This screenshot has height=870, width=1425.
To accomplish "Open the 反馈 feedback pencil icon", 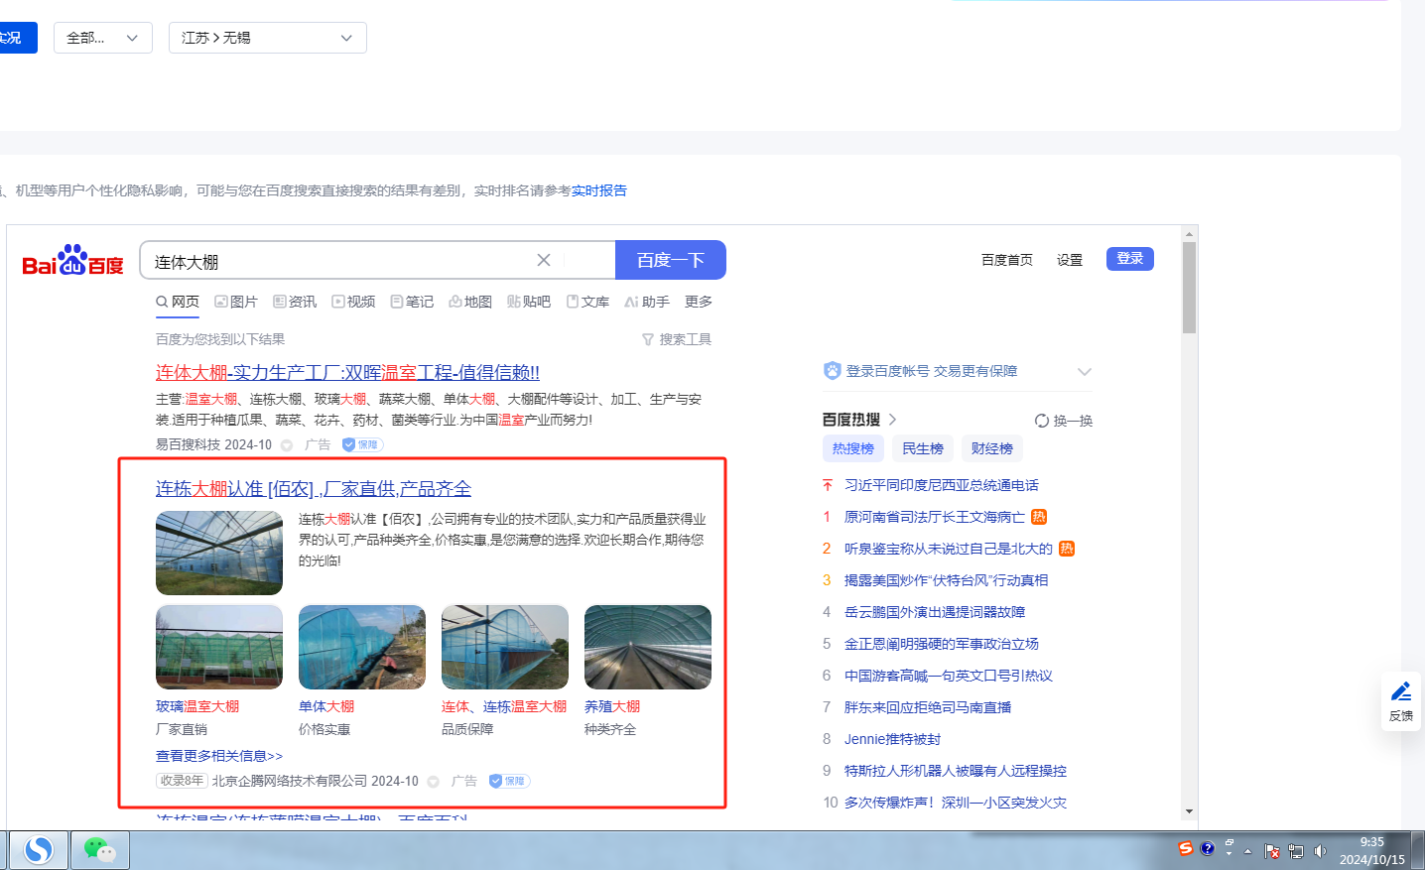I will 1401,701.
